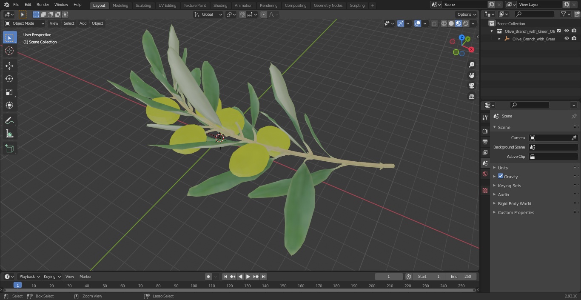Image resolution: width=581 pixels, height=300 pixels.
Task: Select the Measure ruler tool
Action: pos(9,134)
